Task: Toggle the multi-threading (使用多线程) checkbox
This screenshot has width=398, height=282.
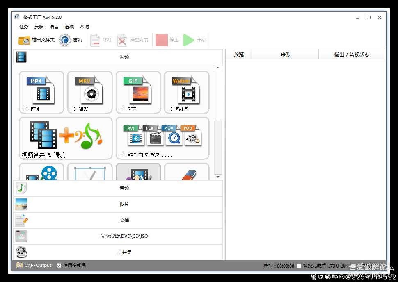Action: point(59,265)
